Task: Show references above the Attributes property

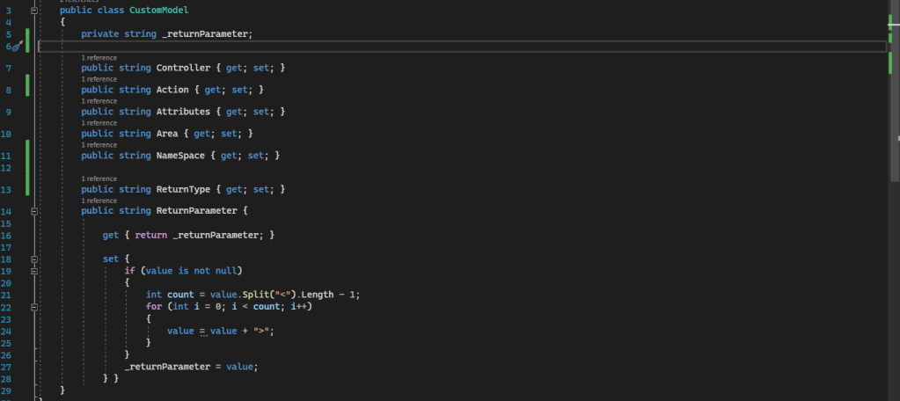Action: coord(99,101)
